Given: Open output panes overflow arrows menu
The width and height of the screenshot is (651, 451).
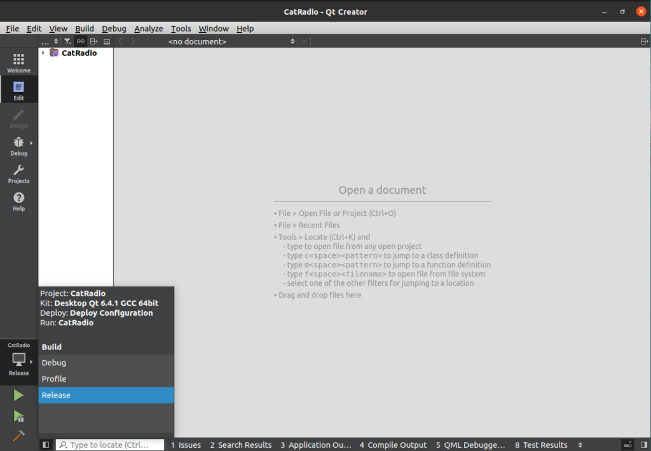Looking at the screenshot, I should pyautogui.click(x=580, y=445).
